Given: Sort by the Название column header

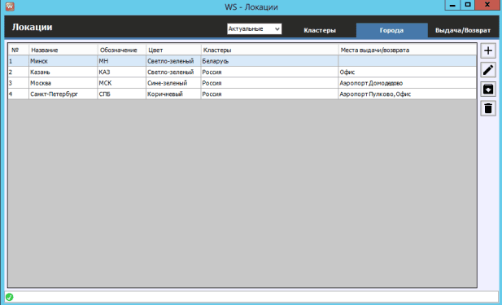Looking at the screenshot, I should coord(63,50).
